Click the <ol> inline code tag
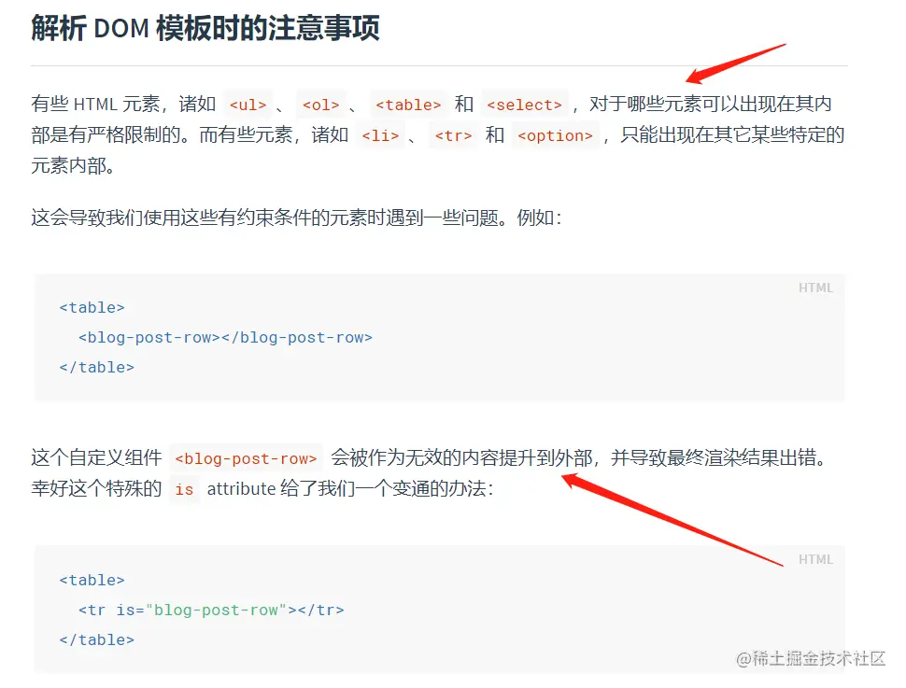 pyautogui.click(x=320, y=105)
